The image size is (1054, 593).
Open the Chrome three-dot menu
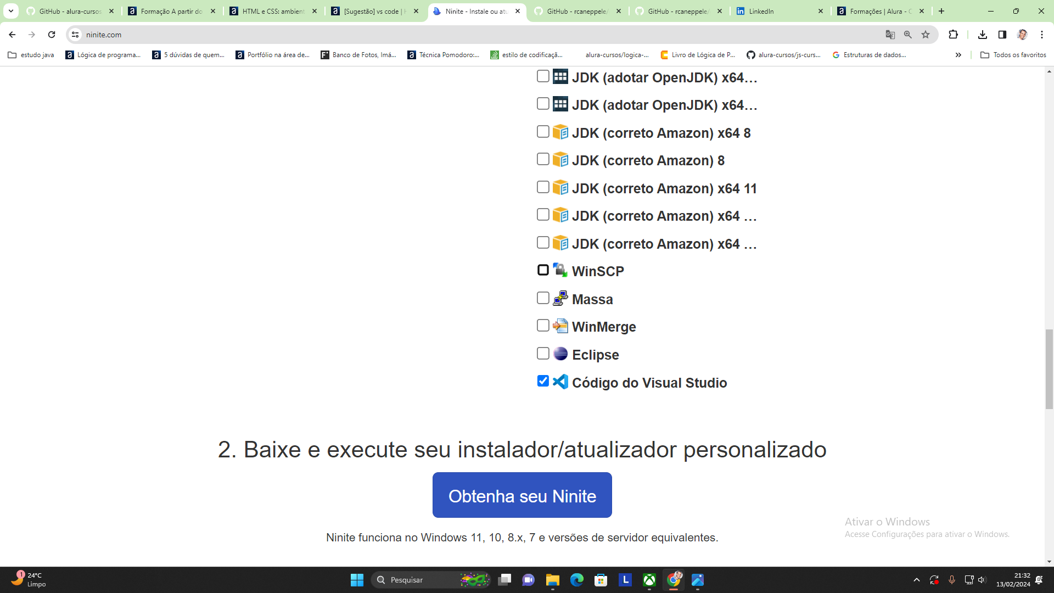click(x=1042, y=35)
